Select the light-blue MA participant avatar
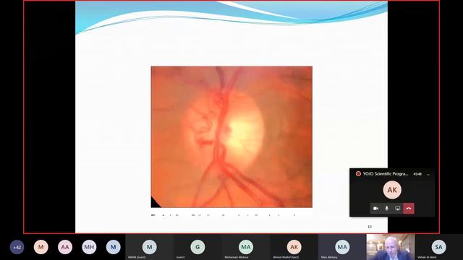Image resolution: width=463 pixels, height=260 pixels. (x=342, y=247)
